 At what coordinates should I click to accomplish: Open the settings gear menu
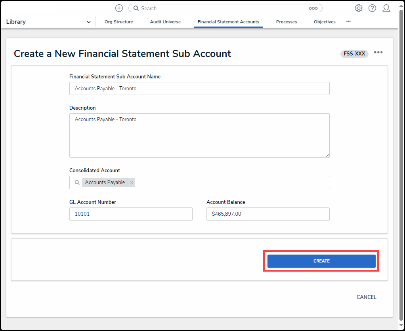click(x=359, y=8)
